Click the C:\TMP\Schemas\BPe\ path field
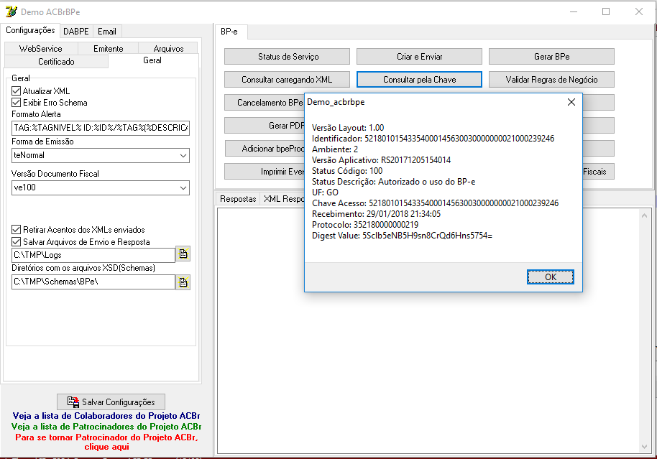 (93, 282)
